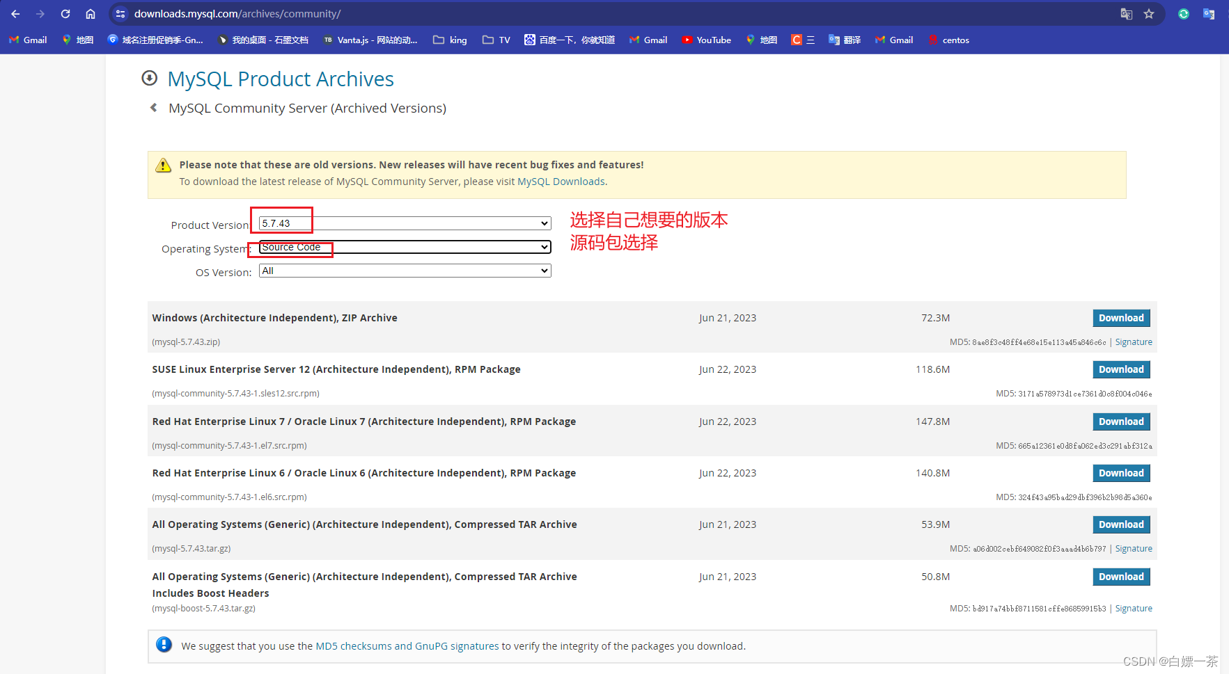The image size is (1229, 674).
Task: Open the Gmail bookmark next to 翻译
Action: pos(894,40)
